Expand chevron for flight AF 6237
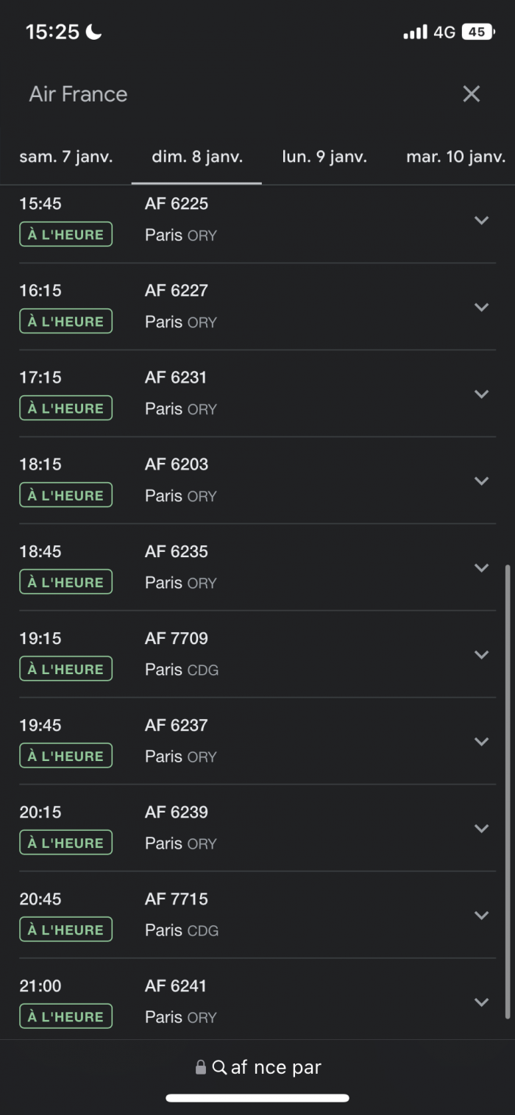Viewport: 515px width, 1115px height. click(x=482, y=741)
